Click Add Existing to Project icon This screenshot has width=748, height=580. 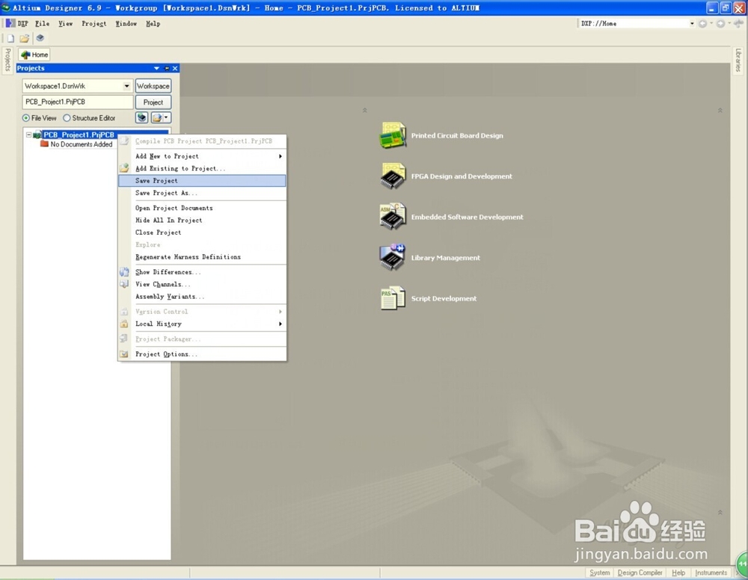coord(124,168)
